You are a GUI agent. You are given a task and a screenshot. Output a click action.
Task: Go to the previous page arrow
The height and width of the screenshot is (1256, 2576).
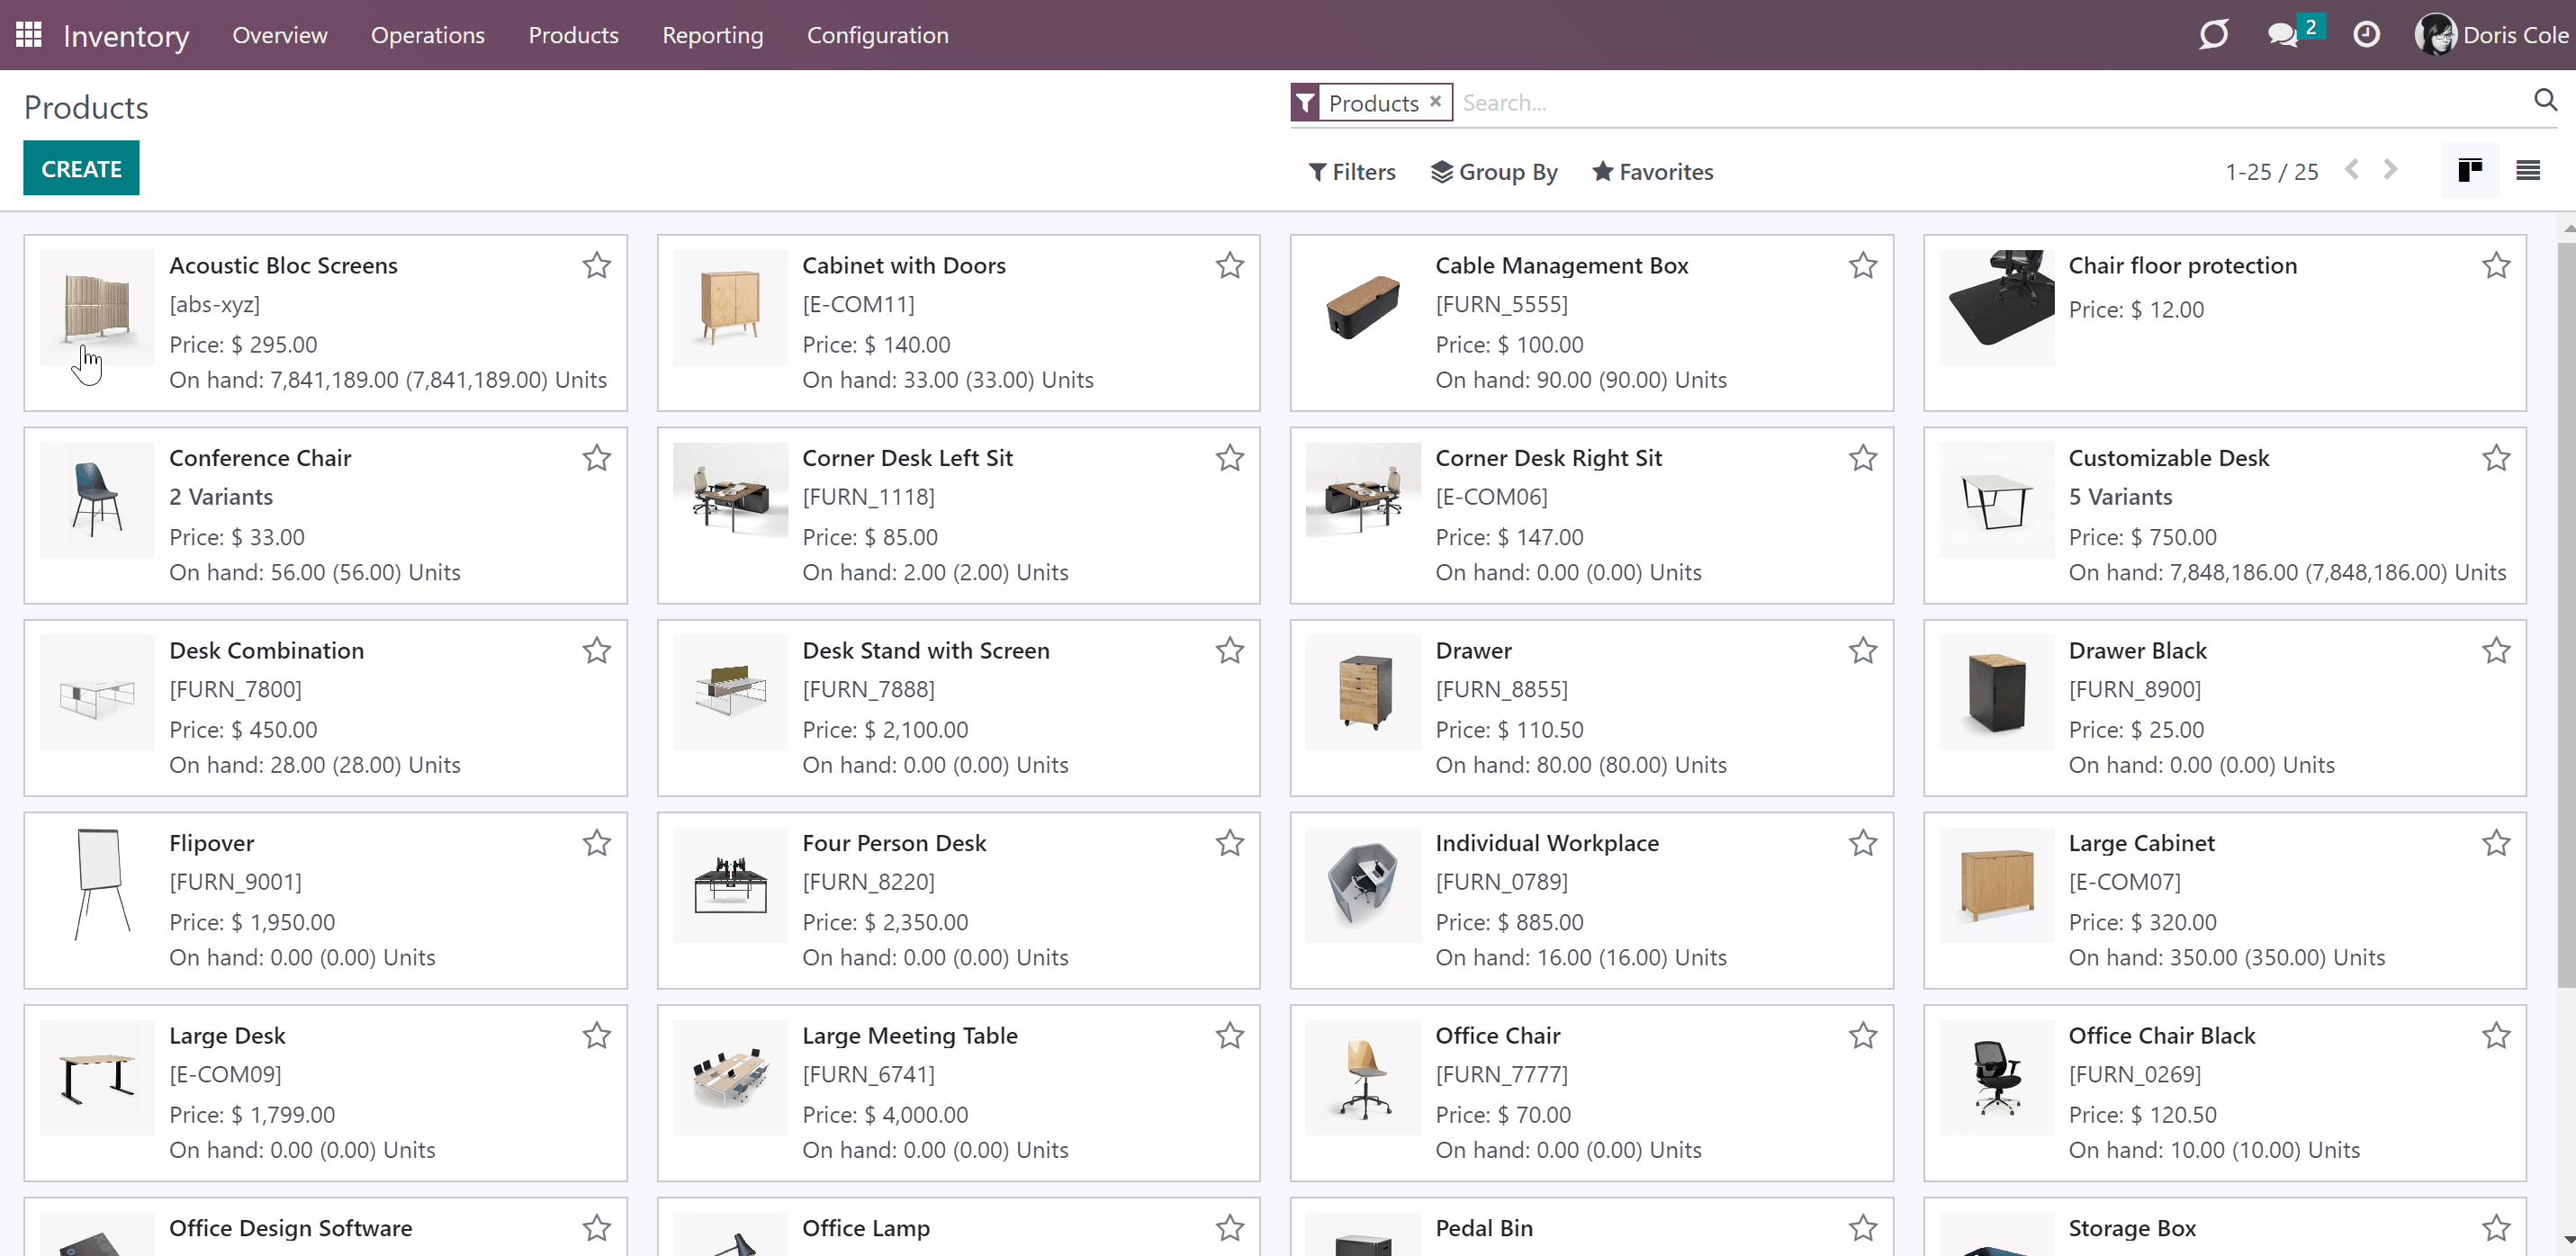[x=2352, y=170]
